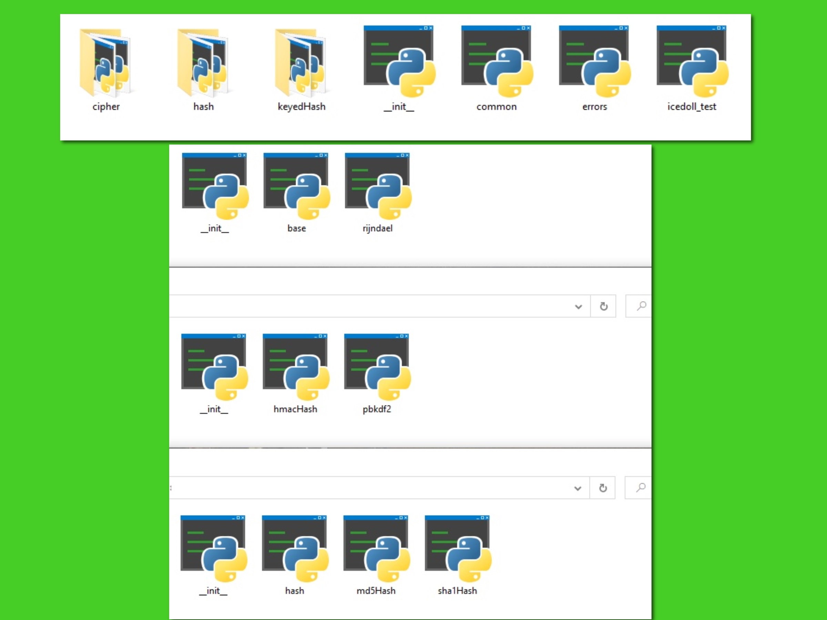Expand address dropdown above the hmacHash pane
Image resolution: width=827 pixels, height=620 pixels.
[578, 307]
